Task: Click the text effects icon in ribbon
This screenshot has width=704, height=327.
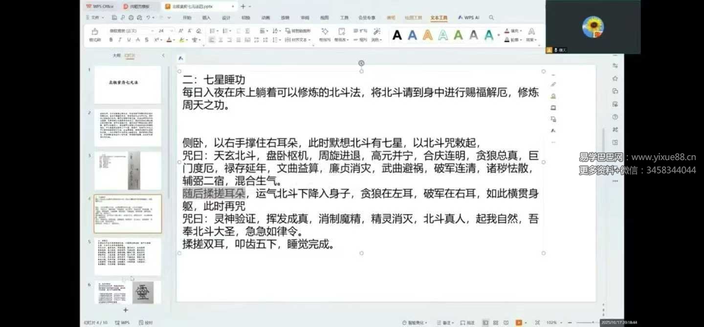Action: 531,31
